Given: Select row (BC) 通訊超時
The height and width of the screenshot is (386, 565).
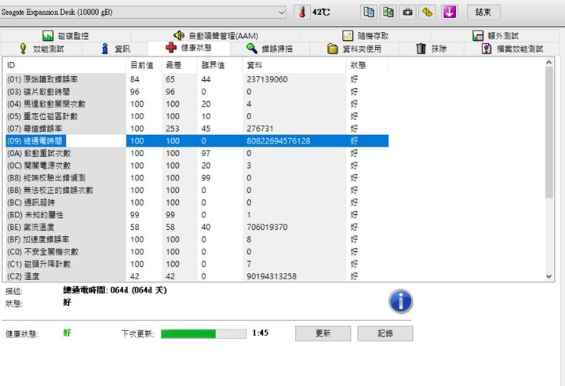Looking at the screenshot, I should click(197, 202).
